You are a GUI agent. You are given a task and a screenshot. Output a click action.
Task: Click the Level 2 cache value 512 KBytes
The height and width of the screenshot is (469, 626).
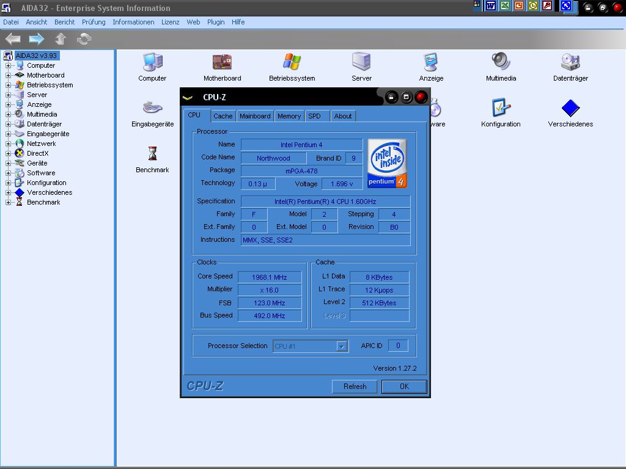click(379, 303)
